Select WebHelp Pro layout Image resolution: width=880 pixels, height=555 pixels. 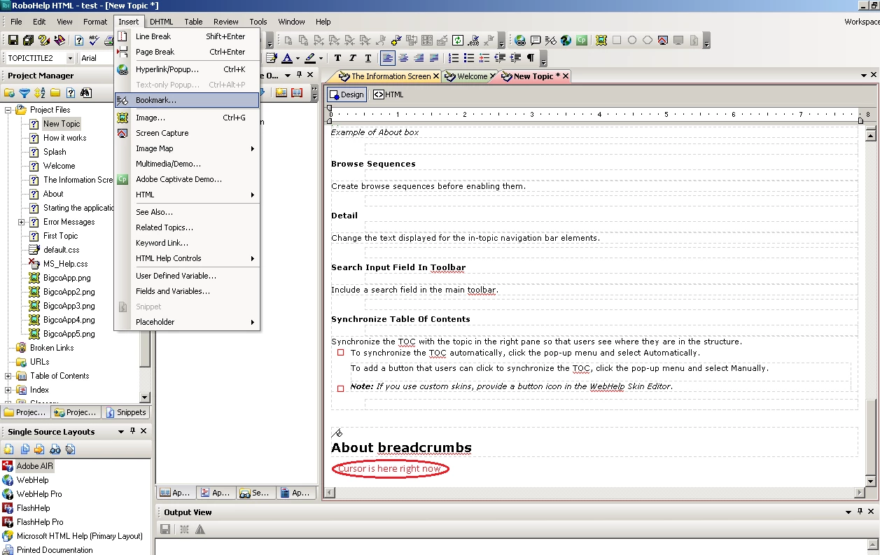39,494
